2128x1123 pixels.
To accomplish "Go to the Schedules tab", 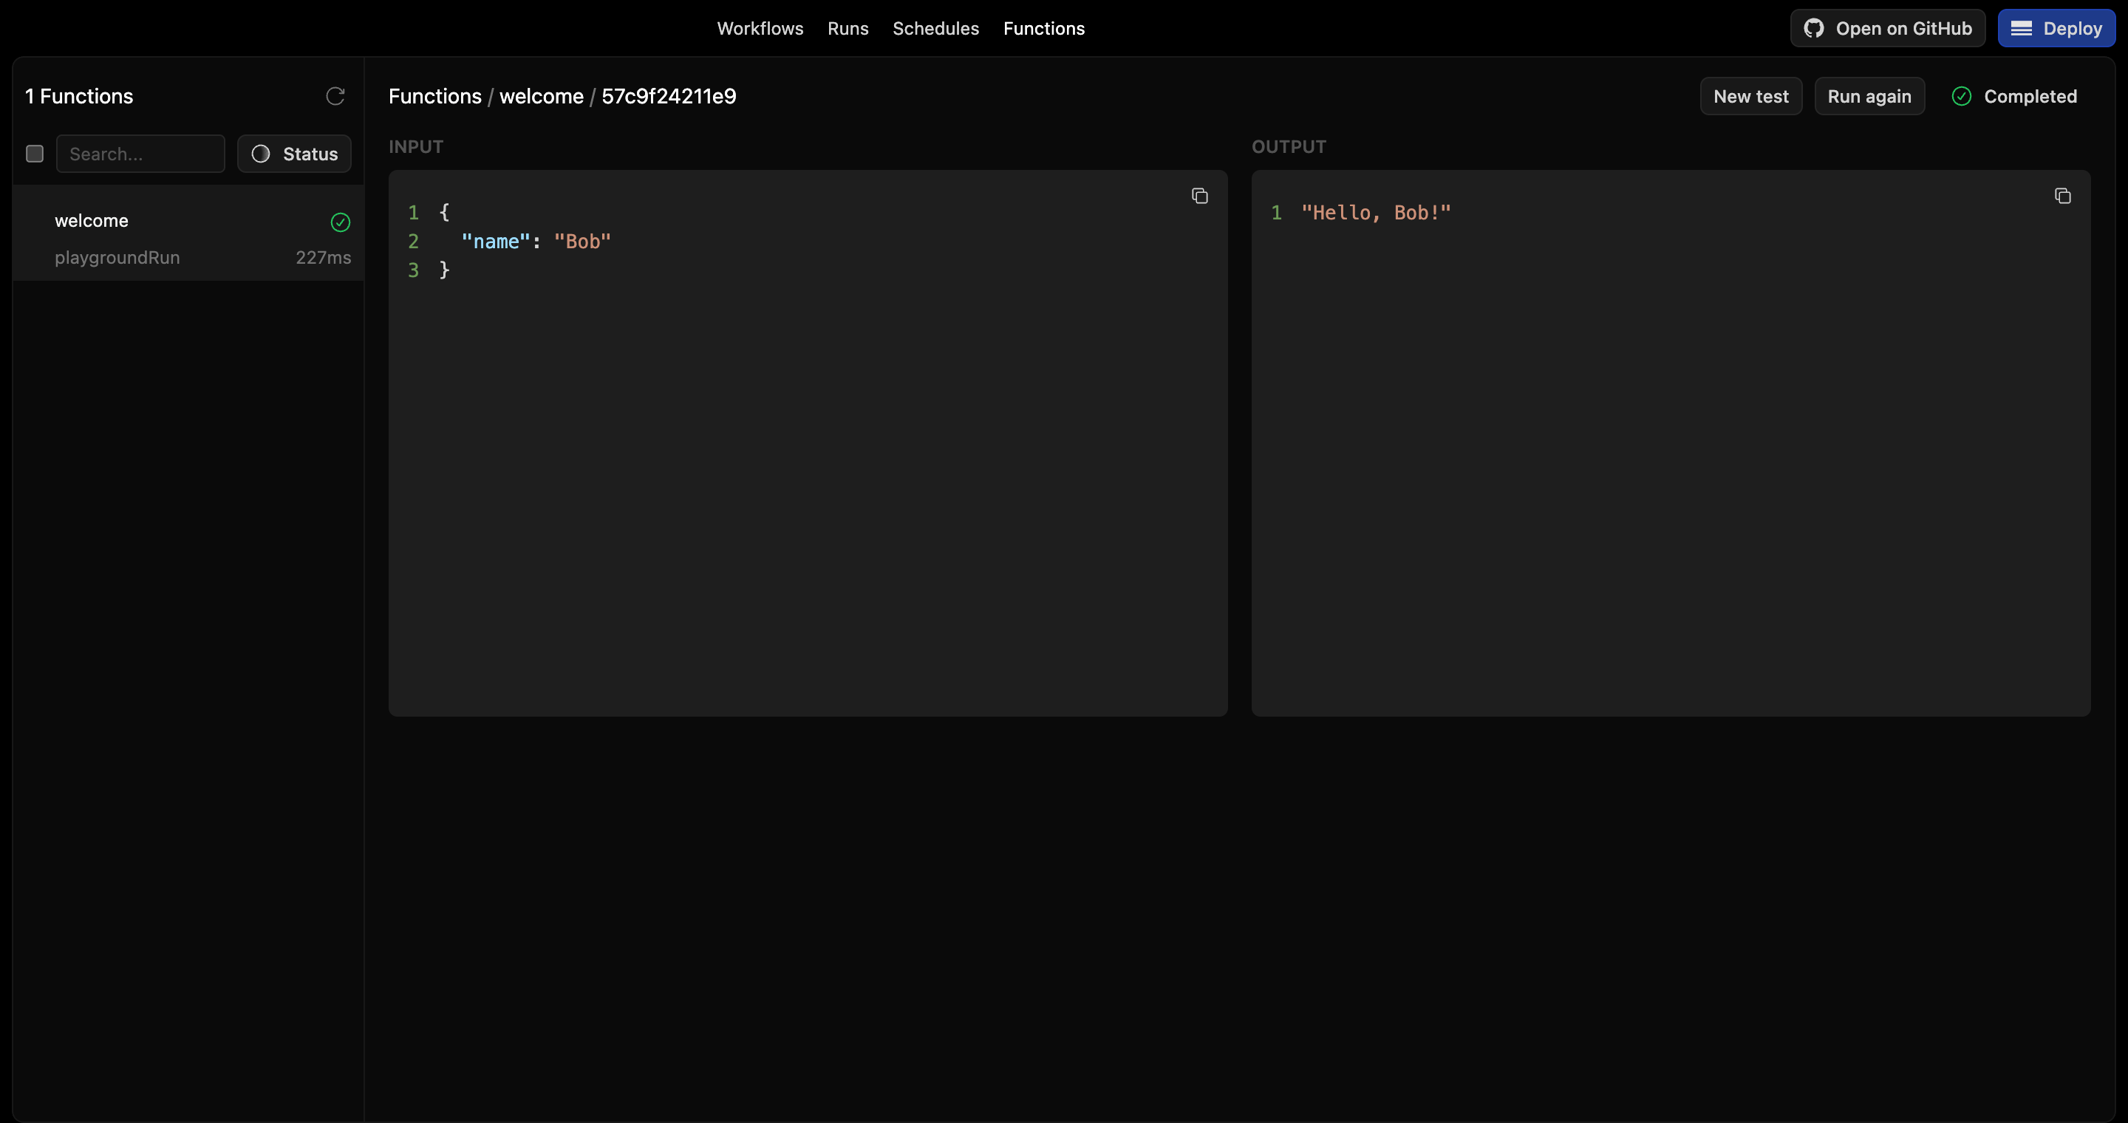I will tap(935, 28).
